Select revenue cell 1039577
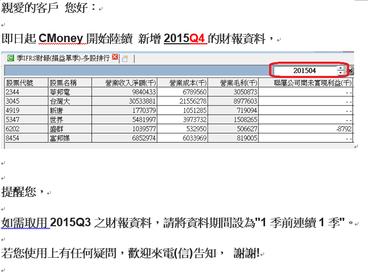This screenshot has width=368, height=278. [x=124, y=129]
